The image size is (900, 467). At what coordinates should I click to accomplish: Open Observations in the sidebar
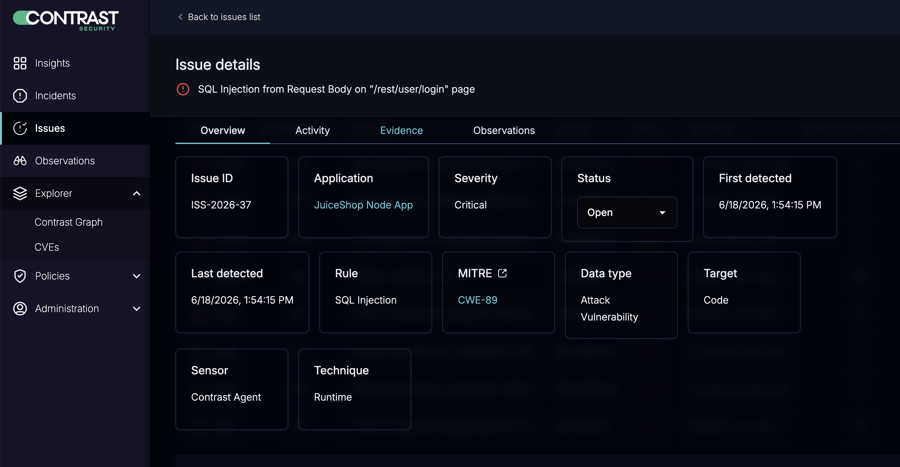coord(75,161)
